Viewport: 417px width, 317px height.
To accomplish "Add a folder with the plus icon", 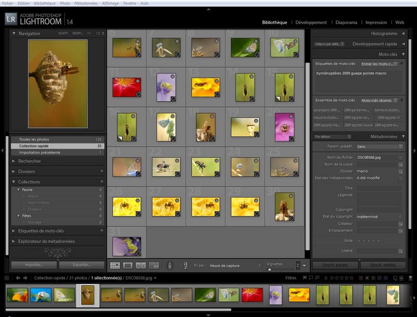I will coord(101,171).
